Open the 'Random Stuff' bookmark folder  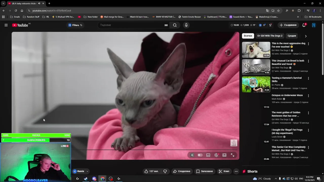[31, 17]
